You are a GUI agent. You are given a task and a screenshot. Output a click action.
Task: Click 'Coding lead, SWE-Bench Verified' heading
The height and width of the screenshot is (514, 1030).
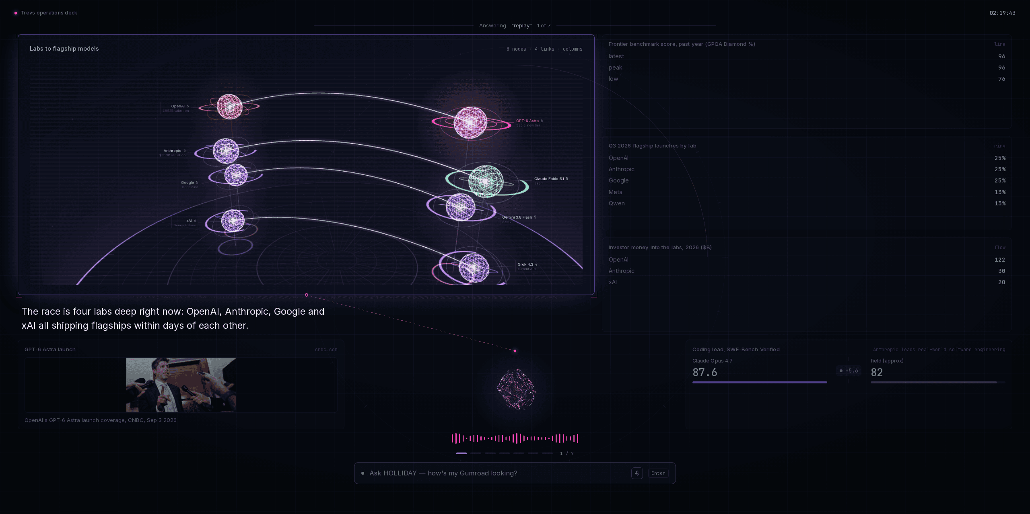(x=736, y=350)
